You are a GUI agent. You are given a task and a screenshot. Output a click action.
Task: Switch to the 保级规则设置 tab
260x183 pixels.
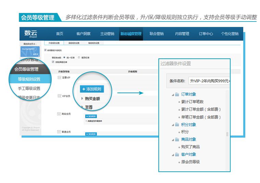coord(74,43)
